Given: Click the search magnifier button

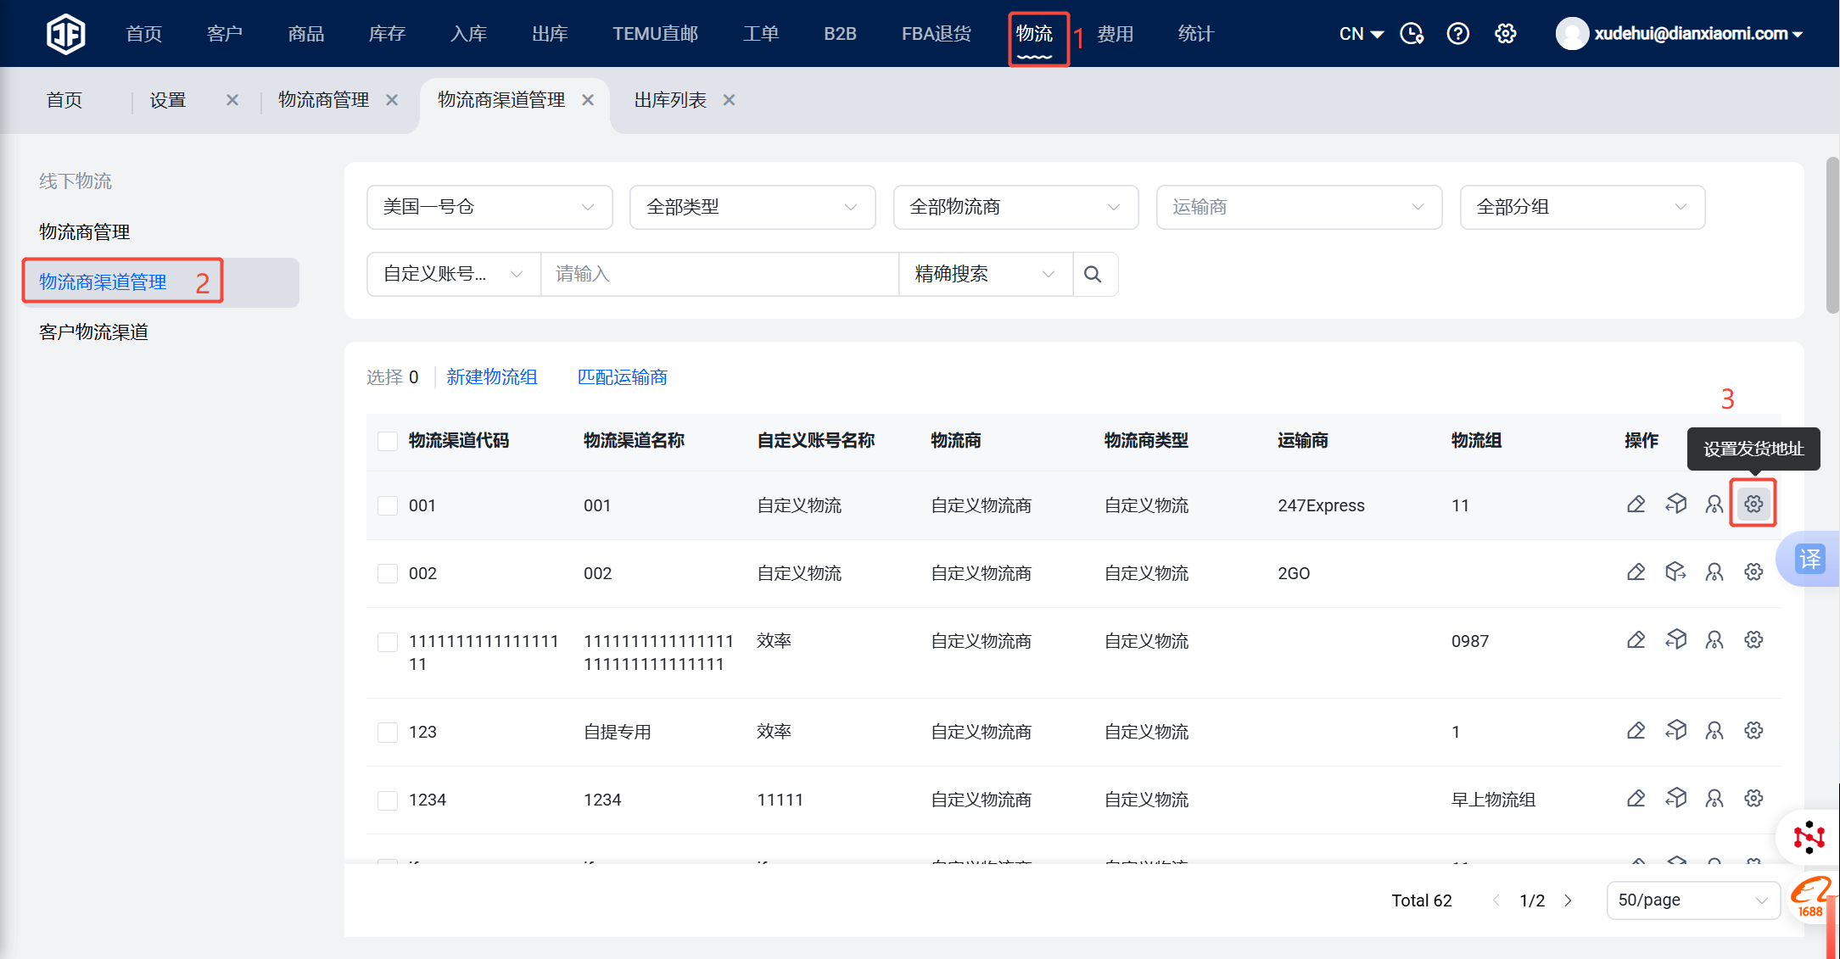Looking at the screenshot, I should [1093, 274].
